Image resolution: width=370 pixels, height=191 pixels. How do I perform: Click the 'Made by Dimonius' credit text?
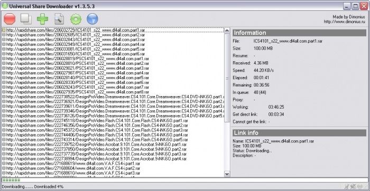click(349, 17)
